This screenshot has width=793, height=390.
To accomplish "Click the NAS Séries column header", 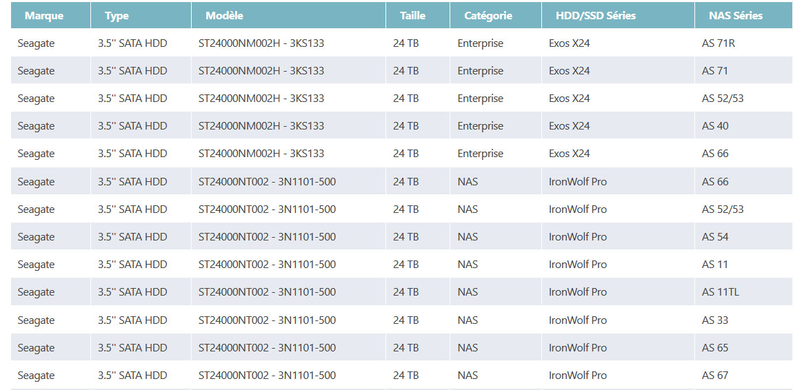I will [736, 15].
